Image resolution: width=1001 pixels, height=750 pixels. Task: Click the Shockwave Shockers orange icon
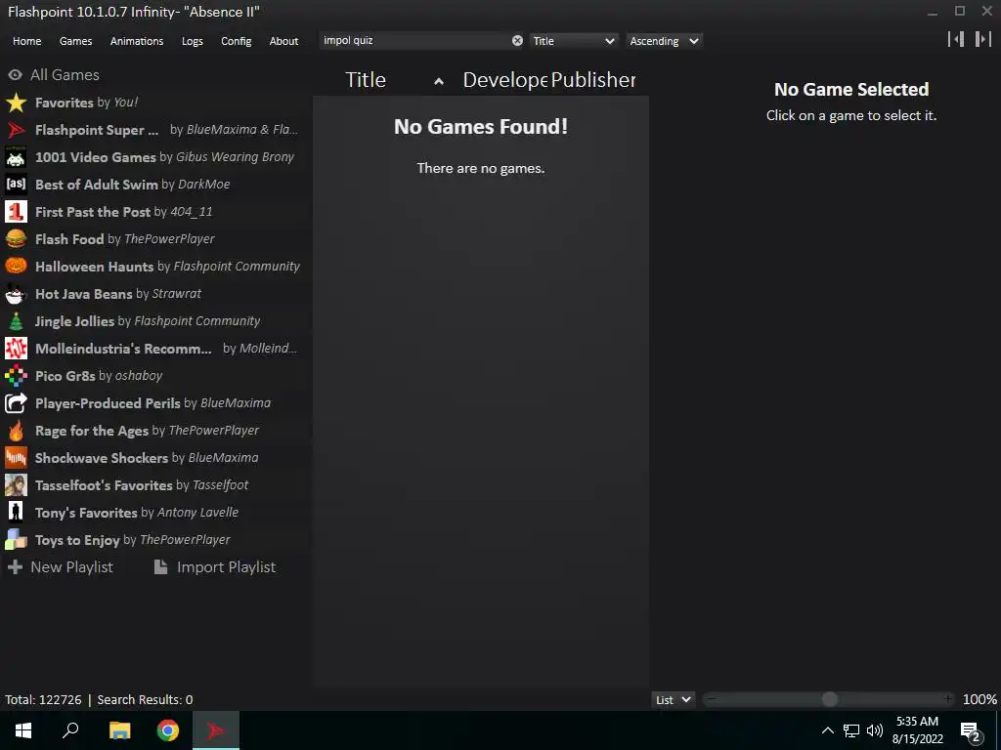(x=16, y=458)
